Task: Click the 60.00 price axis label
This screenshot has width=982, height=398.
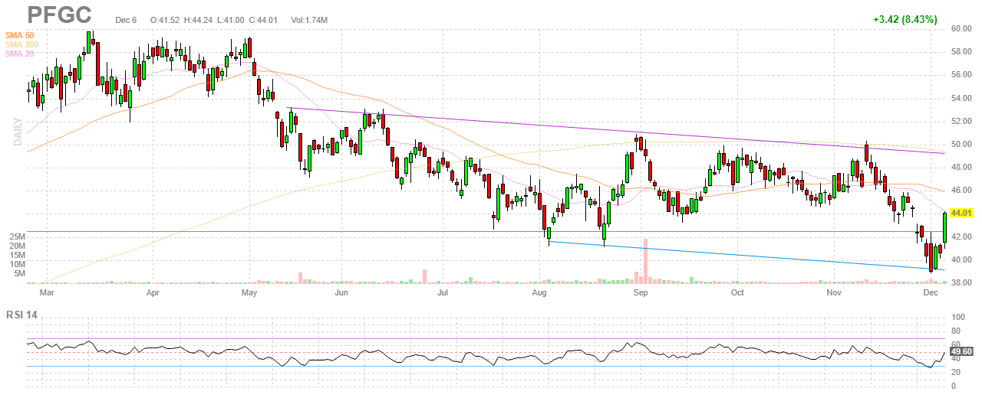Action: [x=961, y=29]
